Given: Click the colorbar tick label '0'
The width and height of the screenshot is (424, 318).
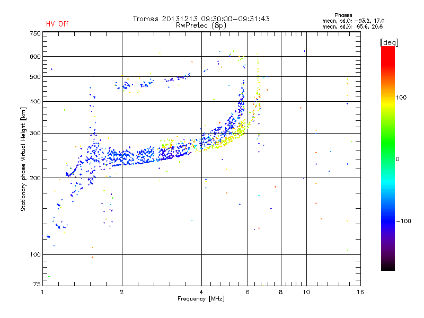Looking at the screenshot, I should pos(397,160).
